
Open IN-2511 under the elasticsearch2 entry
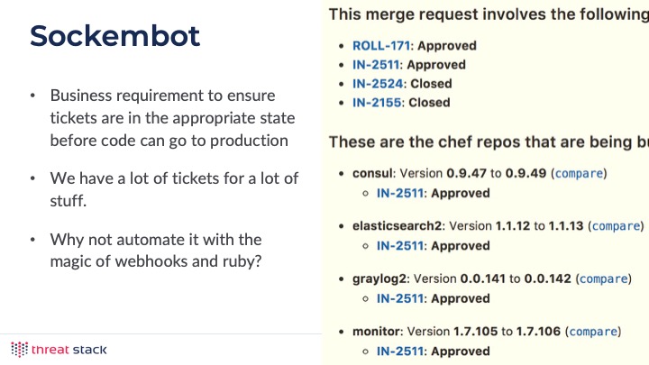(x=400, y=246)
